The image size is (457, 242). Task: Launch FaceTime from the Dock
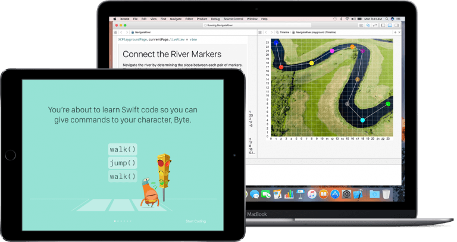(x=265, y=194)
